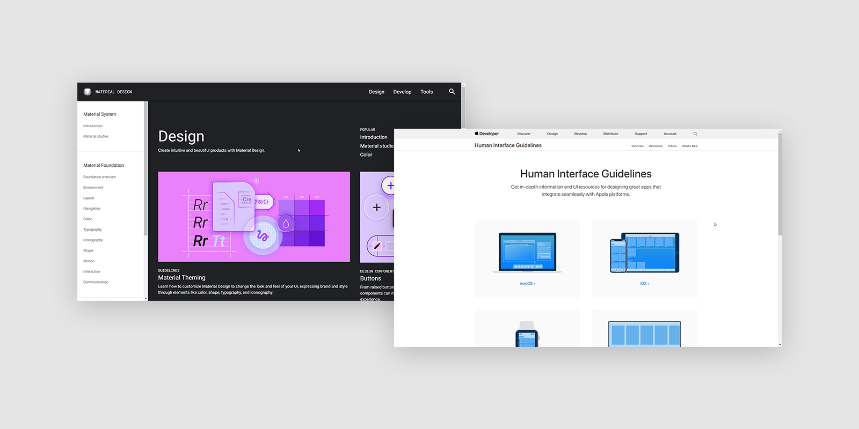Screen dimensions: 859x429
Task: Click the Material Theming card image
Action: tap(254, 217)
